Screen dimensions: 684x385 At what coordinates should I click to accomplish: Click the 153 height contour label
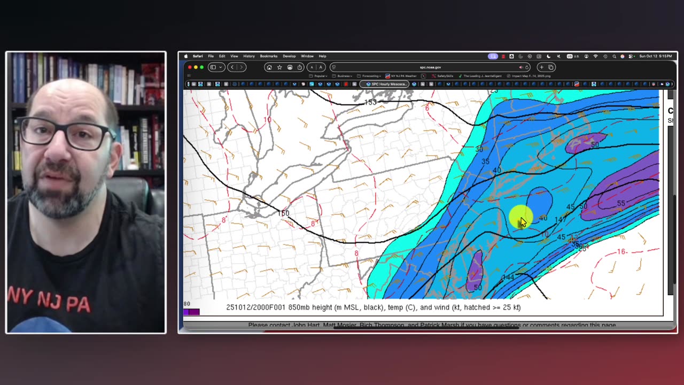coord(370,102)
